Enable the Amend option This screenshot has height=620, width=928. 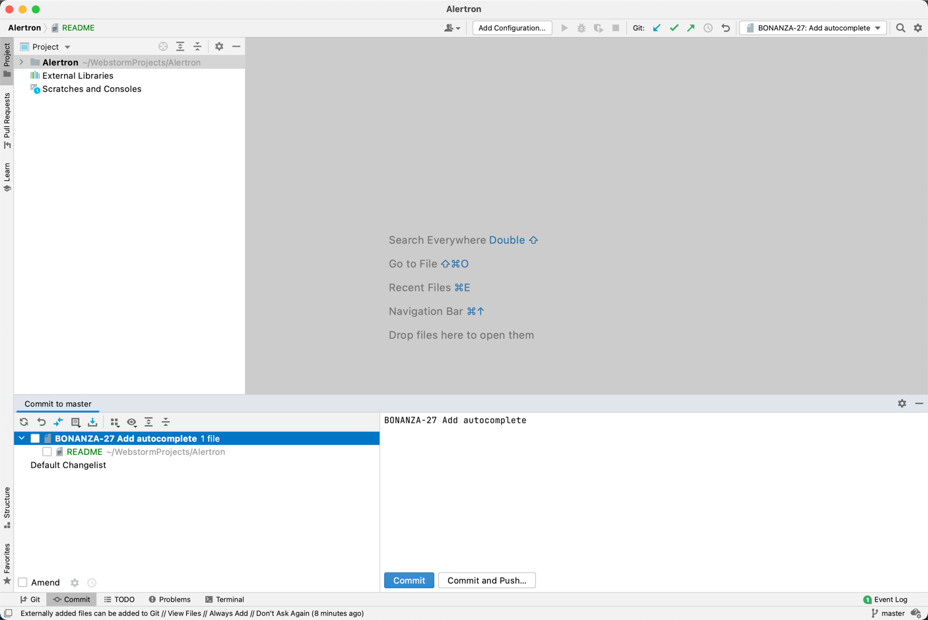click(22, 582)
